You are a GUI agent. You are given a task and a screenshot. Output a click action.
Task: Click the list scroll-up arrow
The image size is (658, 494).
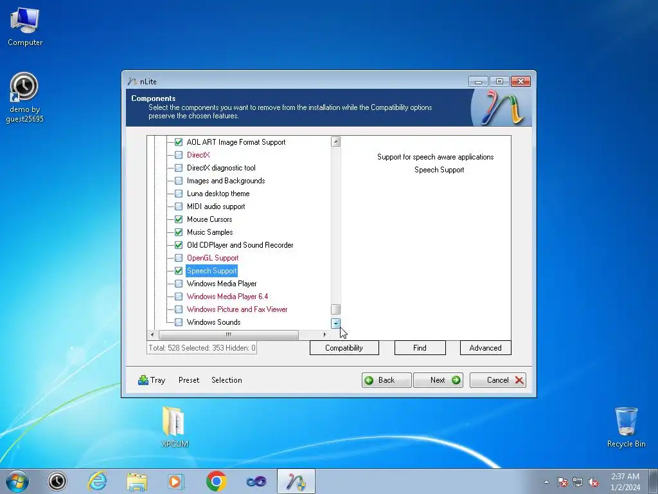click(x=335, y=142)
